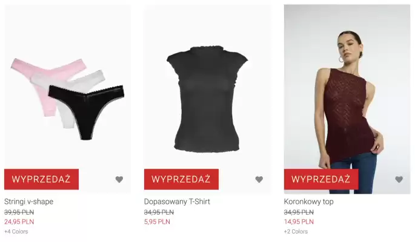Image resolution: width=415 pixels, height=242 pixels.
Task: Favorite the Stringi v-shape heart icon
Action: (119, 180)
